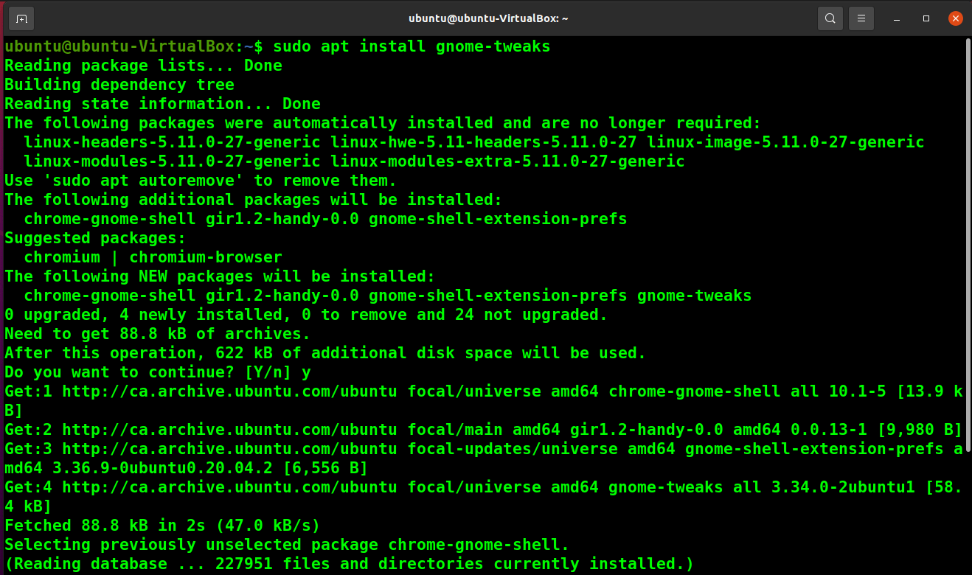This screenshot has width=972, height=575.
Task: Click the search magnifier icon
Action: tap(830, 18)
